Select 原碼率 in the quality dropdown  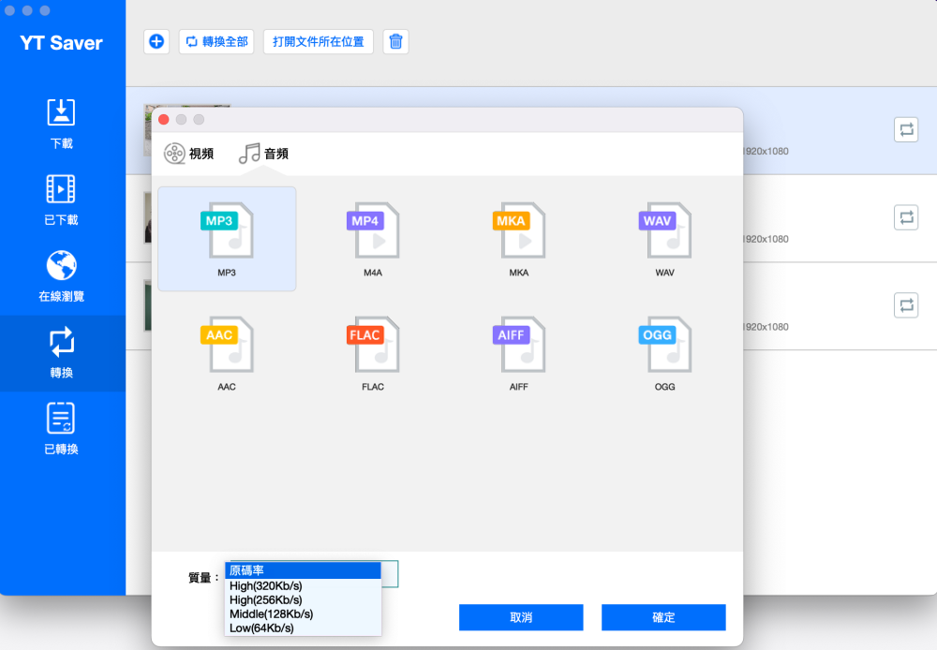coord(303,570)
